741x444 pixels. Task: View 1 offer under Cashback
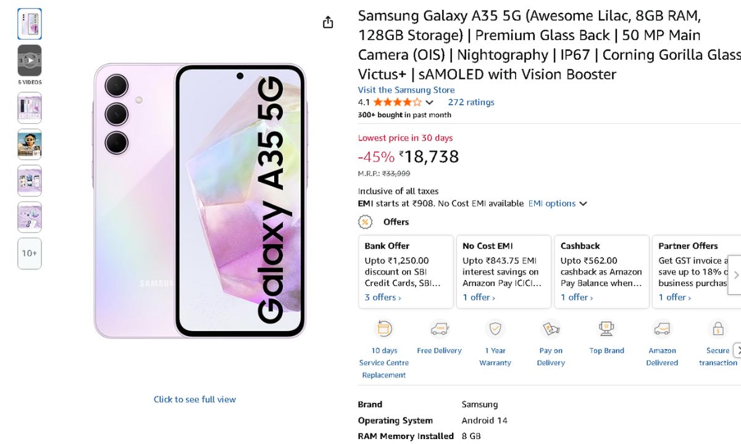(x=577, y=297)
